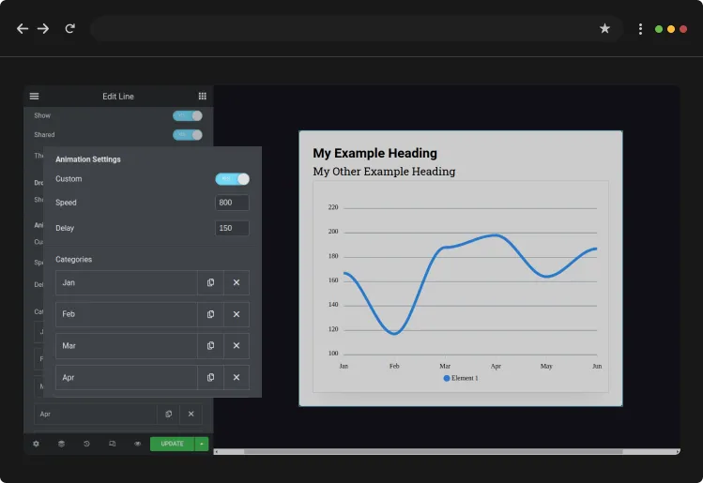
Task: Expand the Update button options arrow
Action: [x=202, y=444]
